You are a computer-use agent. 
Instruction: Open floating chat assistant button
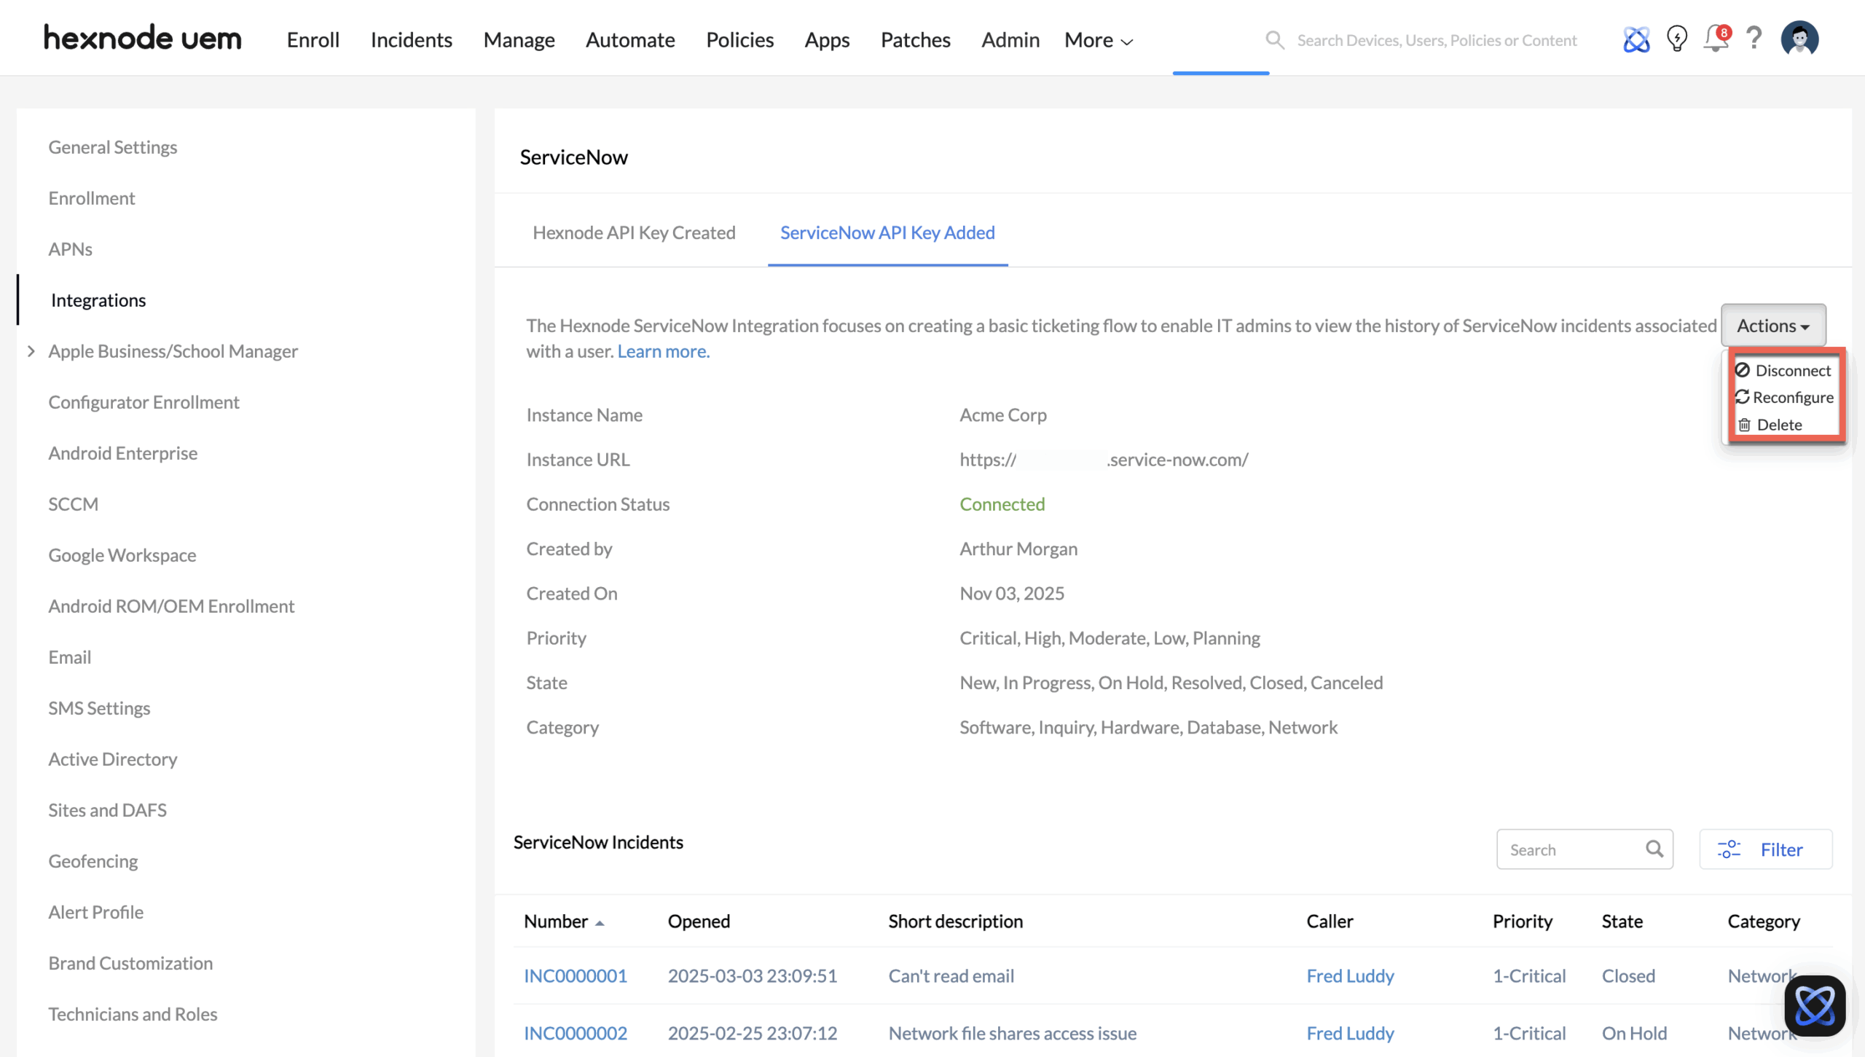[1814, 1005]
